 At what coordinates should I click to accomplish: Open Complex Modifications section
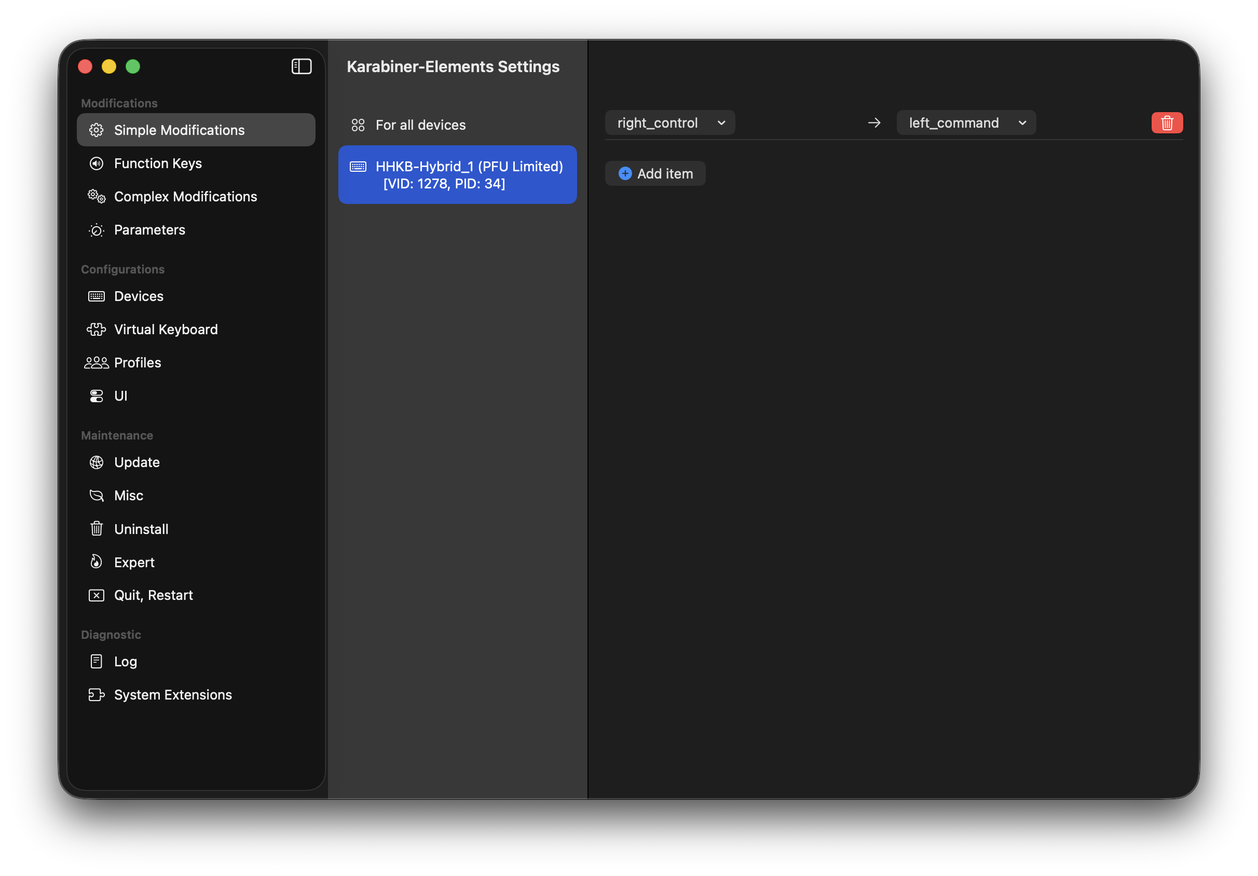pyautogui.click(x=196, y=197)
